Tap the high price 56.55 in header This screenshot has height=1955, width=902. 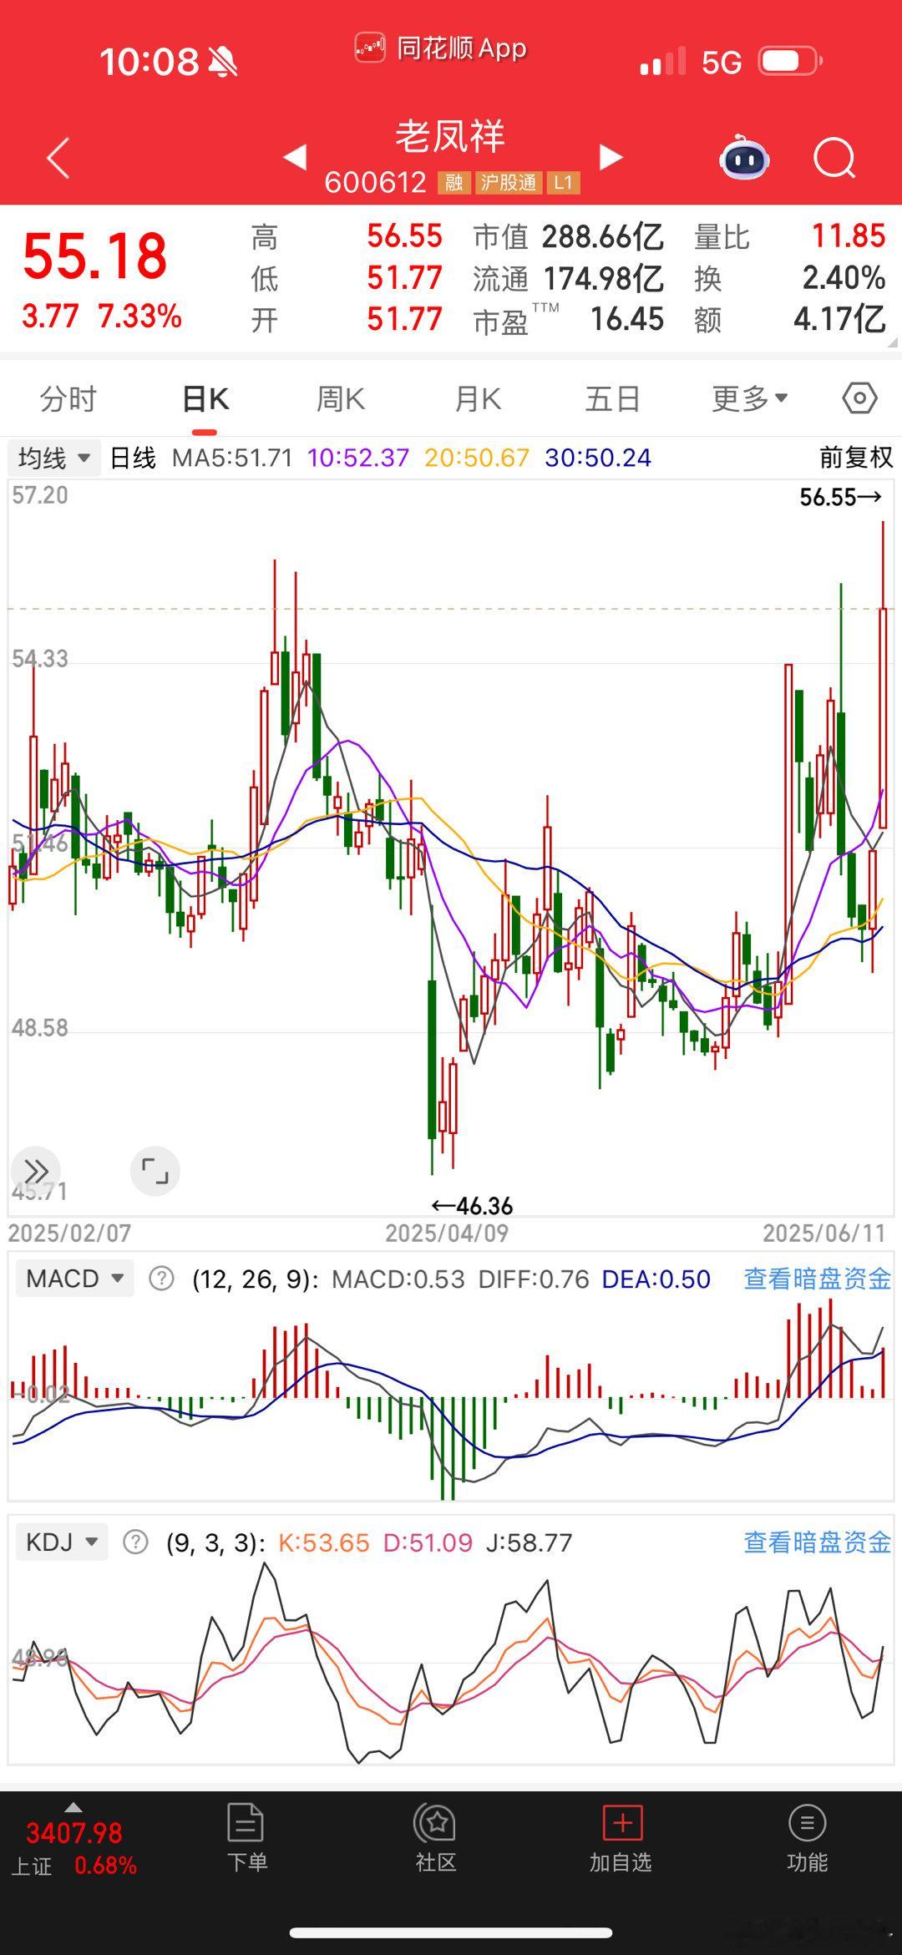coord(405,236)
